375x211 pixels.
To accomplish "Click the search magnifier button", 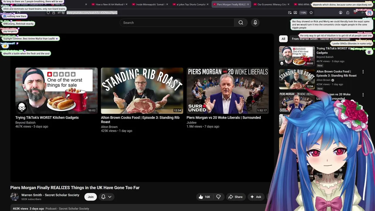I will [x=241, y=23].
